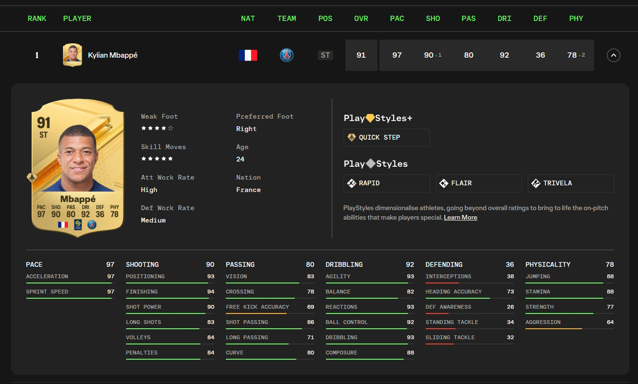Sort by the OVR column header

pyautogui.click(x=361, y=19)
